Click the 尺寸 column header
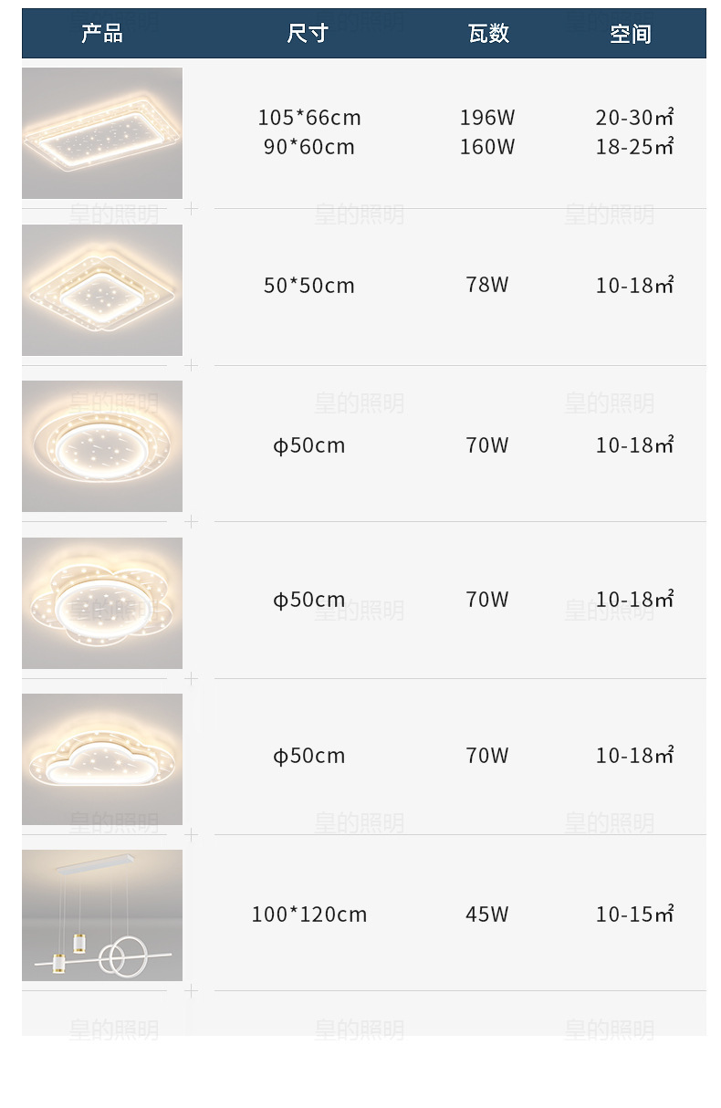The width and height of the screenshot is (721, 1108). (308, 34)
